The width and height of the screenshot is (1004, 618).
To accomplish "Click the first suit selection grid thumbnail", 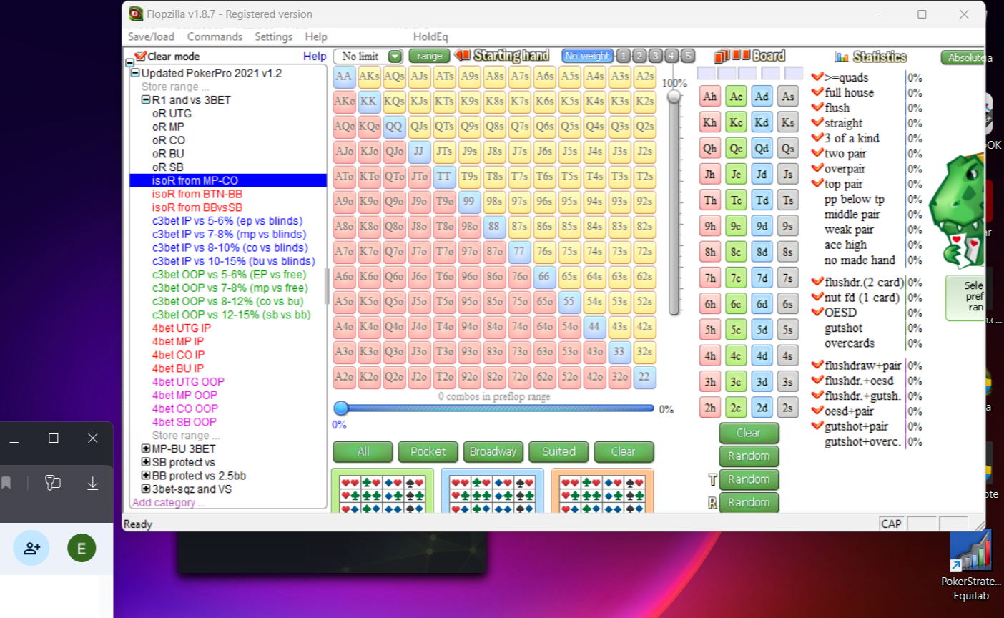I will (x=383, y=491).
